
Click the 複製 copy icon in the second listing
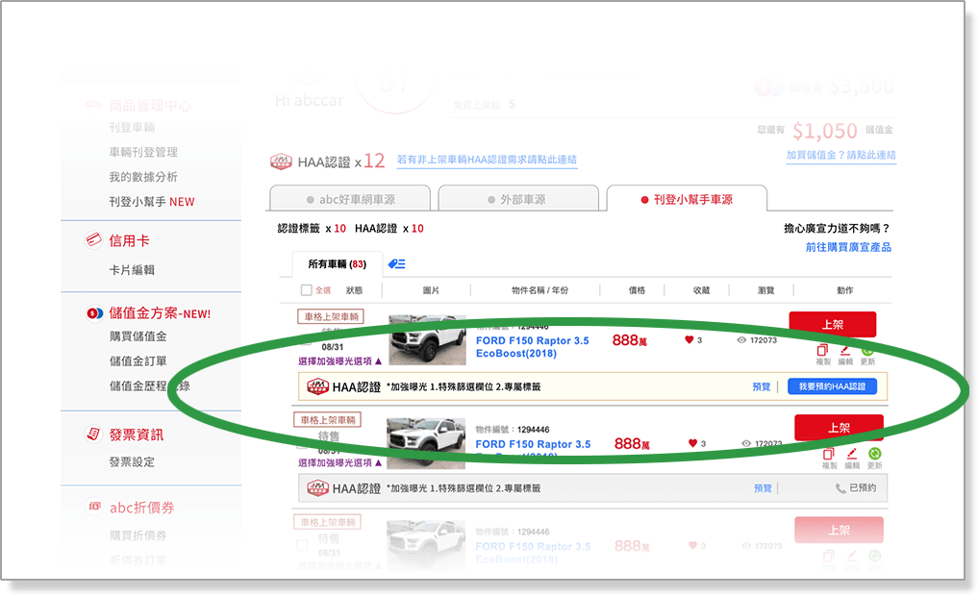coord(829,454)
